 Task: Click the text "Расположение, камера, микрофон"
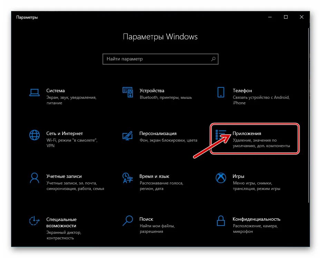click(x=255, y=229)
